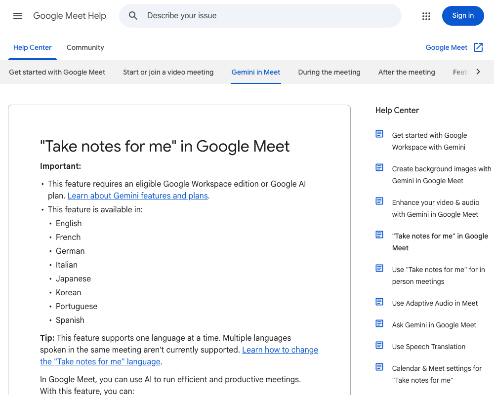Click the Help Center sidebar heading
Viewport: 494px width, 395px height.
(397, 111)
